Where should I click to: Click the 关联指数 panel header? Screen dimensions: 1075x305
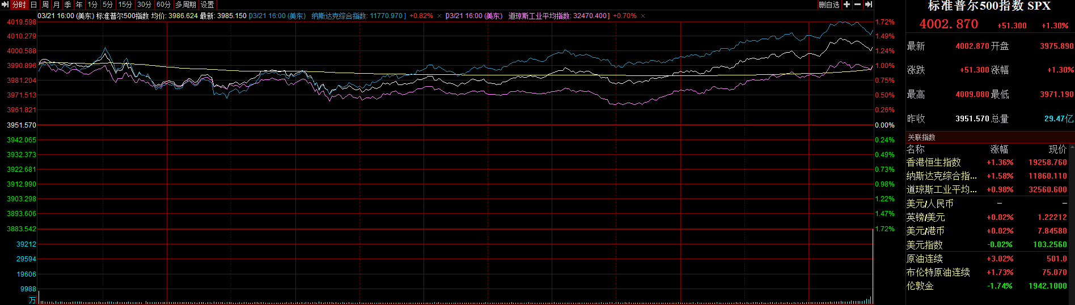pos(921,137)
